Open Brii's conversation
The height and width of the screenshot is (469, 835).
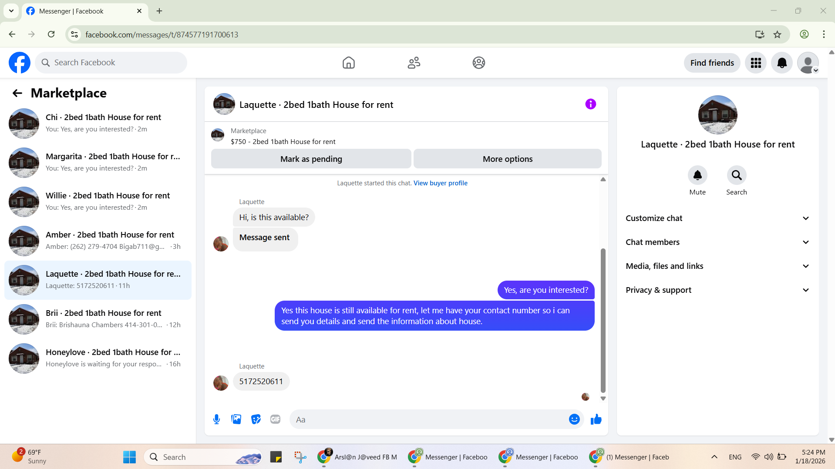[x=98, y=319]
